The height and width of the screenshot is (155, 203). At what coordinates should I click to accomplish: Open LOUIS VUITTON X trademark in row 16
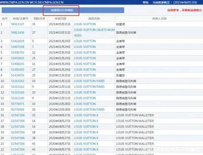coord(86,115)
